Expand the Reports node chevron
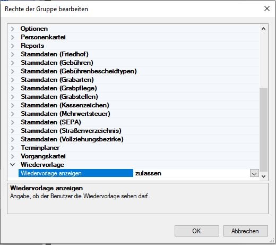This screenshot has width=276, height=245. pos(13,46)
